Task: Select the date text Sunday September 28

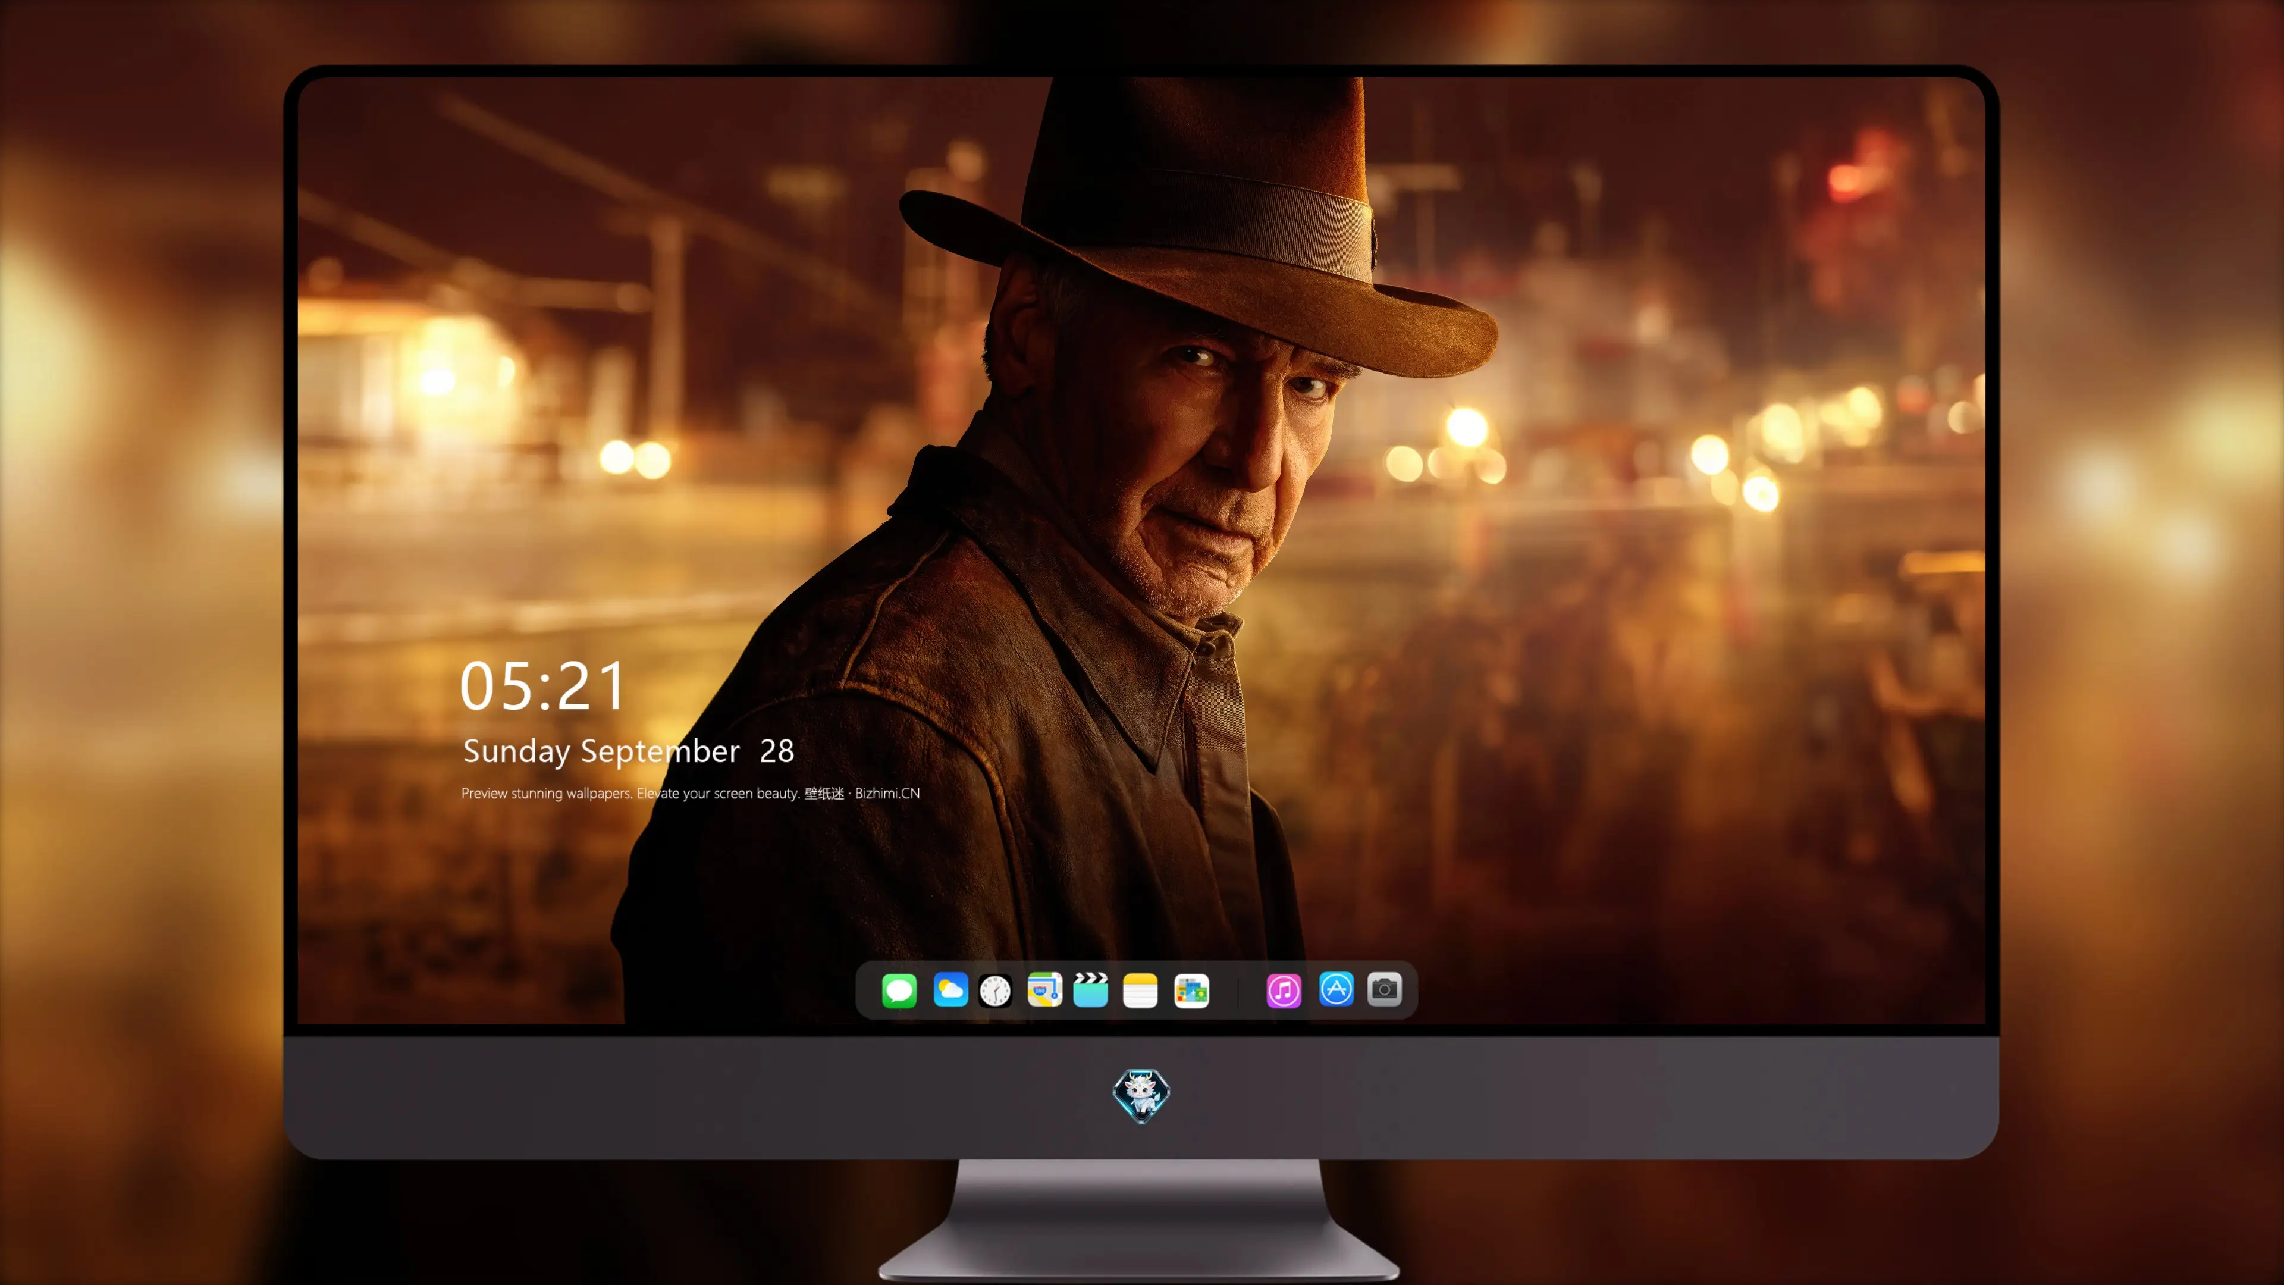Action: (x=629, y=751)
